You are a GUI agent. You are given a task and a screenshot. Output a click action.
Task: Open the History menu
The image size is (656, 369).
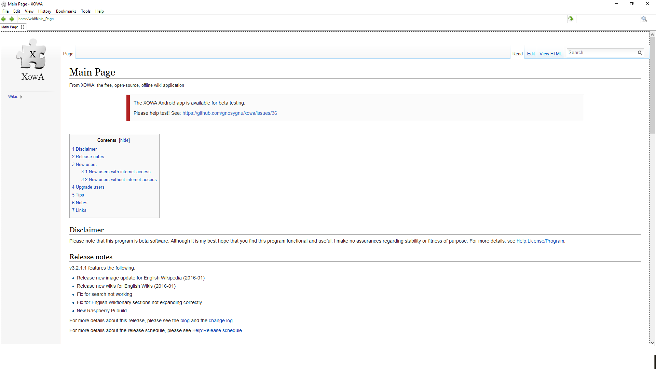(44, 11)
